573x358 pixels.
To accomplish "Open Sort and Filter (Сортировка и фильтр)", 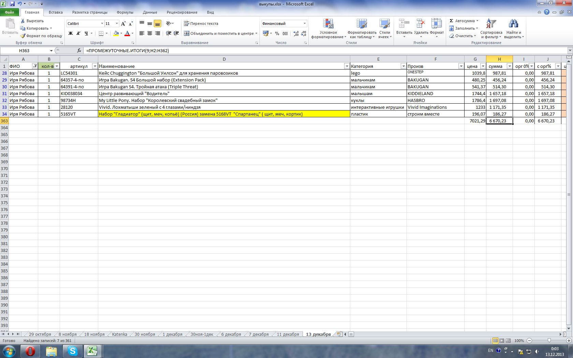I will pyautogui.click(x=491, y=29).
